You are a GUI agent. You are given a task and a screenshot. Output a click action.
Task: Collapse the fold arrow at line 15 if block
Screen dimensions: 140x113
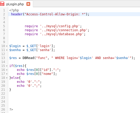click(x=7, y=66)
